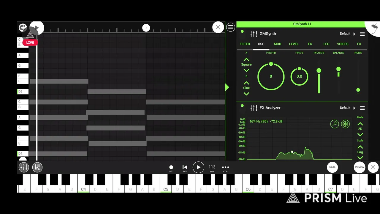Open GMSynth module options menu
This screenshot has width=380, height=214.
[362, 34]
